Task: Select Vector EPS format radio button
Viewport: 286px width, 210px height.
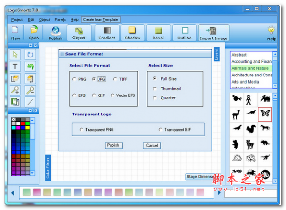Action: point(112,95)
